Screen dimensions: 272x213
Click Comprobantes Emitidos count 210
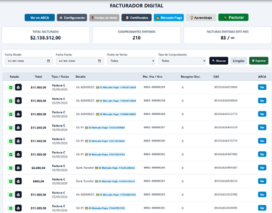coord(137,38)
